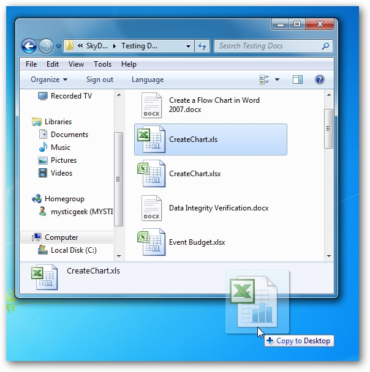
Task: Open the Help menu
Action: pos(129,64)
